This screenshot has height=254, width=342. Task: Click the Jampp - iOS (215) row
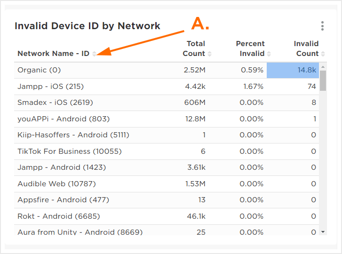click(x=50, y=87)
